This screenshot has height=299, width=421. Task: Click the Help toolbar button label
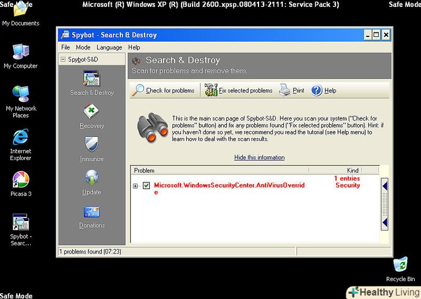pyautogui.click(x=330, y=91)
